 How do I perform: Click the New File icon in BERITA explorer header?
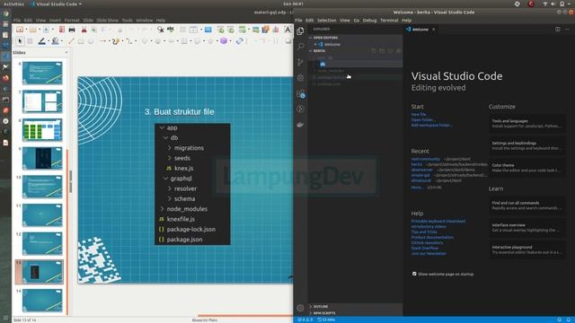[373, 51]
